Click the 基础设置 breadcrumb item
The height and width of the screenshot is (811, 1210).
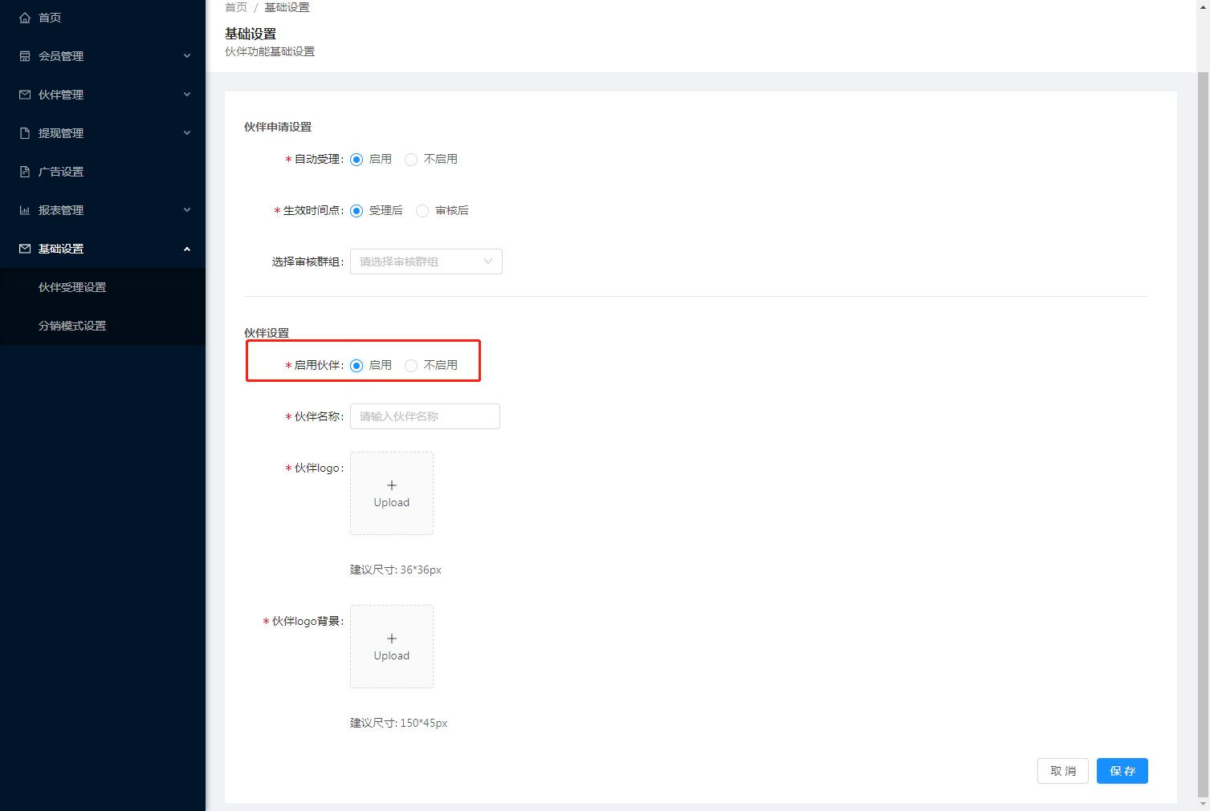[x=287, y=7]
